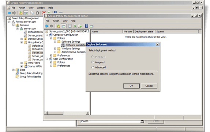Open the Window menu

point(41,8)
